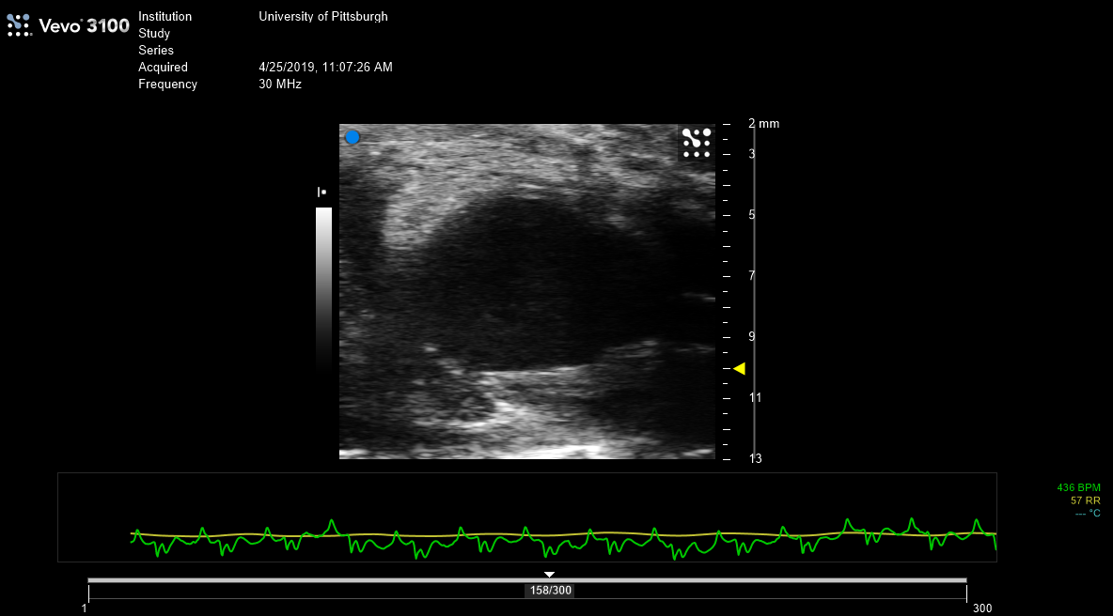1113x616 pixels.
Task: Click the 30 MHz frequency value
Action: click(x=280, y=85)
